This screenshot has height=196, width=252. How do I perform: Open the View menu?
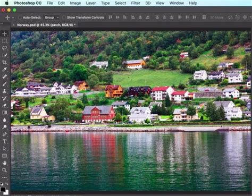pyautogui.click(x=160, y=3)
